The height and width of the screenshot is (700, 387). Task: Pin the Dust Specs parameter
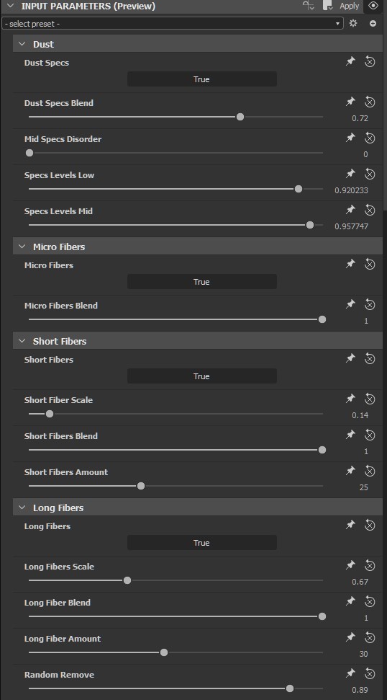[350, 61]
